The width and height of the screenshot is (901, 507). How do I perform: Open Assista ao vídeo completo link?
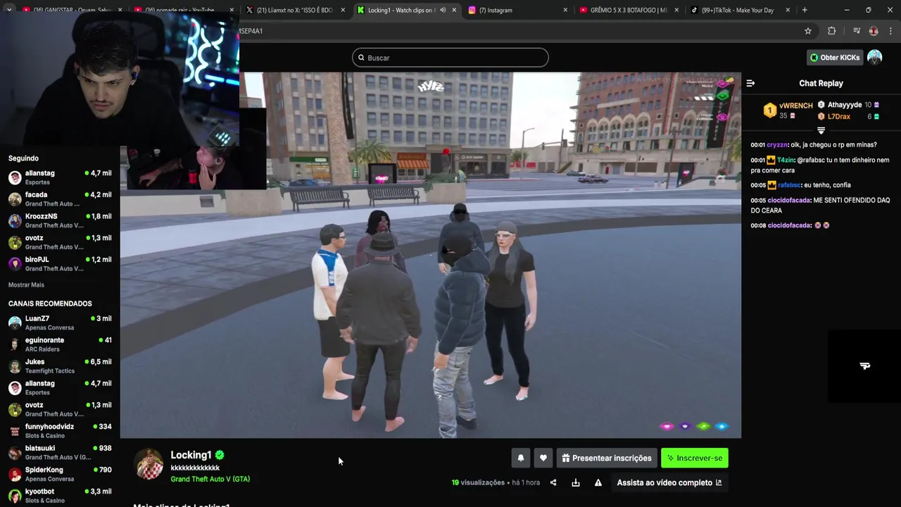(x=669, y=482)
